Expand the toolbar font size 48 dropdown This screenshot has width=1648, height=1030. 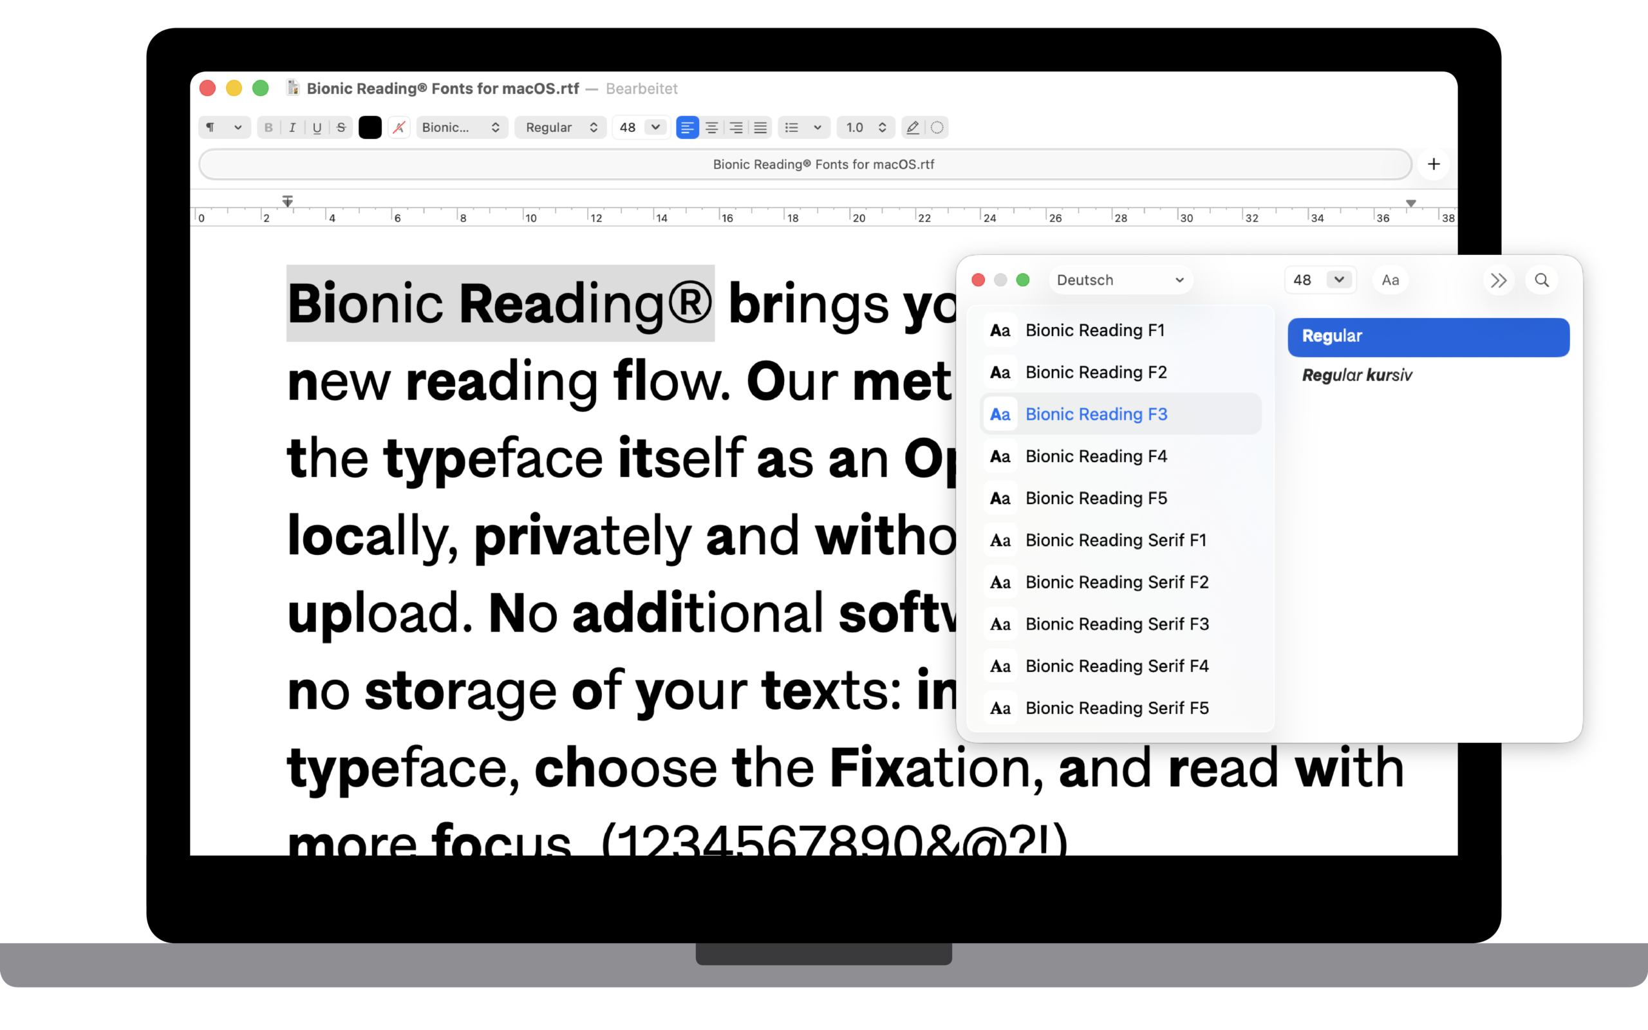click(x=656, y=127)
